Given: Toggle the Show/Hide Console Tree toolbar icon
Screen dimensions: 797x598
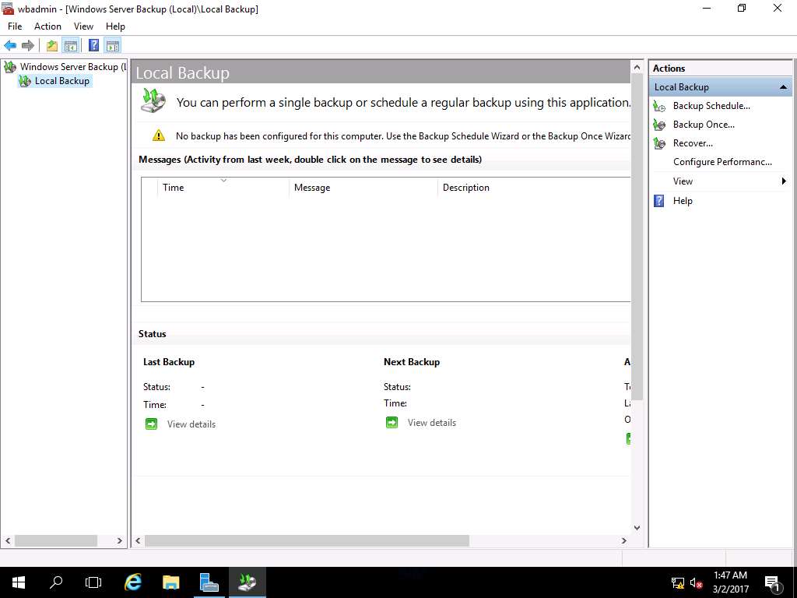Looking at the screenshot, I should click(x=70, y=46).
